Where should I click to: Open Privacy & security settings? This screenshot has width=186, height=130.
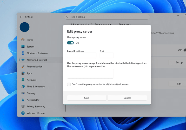tap(41, 106)
